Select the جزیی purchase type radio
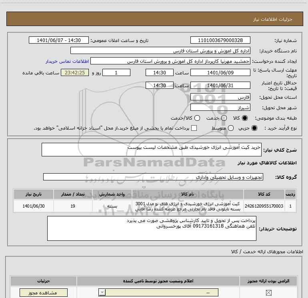This screenshot has width=308, height=298. [254, 128]
